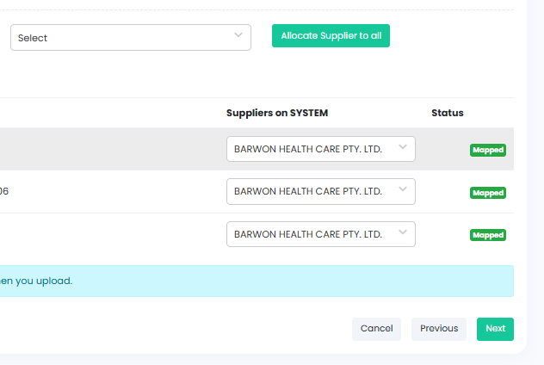Open third row BARWON HEALTH CARE dropdown
544x365 pixels.
pos(320,234)
